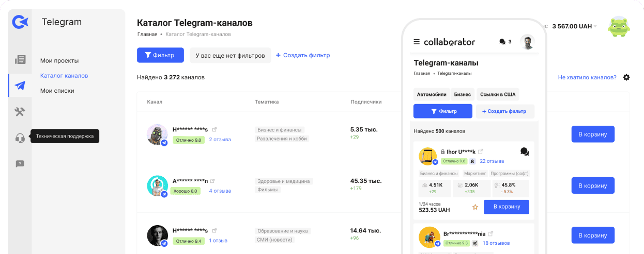Viewport: 644px width, 254px height.
Task: Open 'Мои проекты' menu item
Action: (x=59, y=61)
